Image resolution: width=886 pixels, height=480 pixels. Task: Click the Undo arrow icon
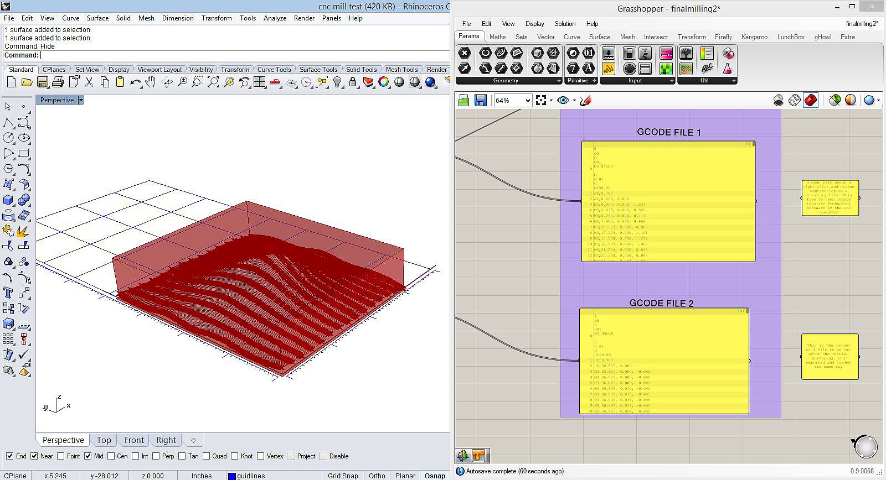pos(135,82)
